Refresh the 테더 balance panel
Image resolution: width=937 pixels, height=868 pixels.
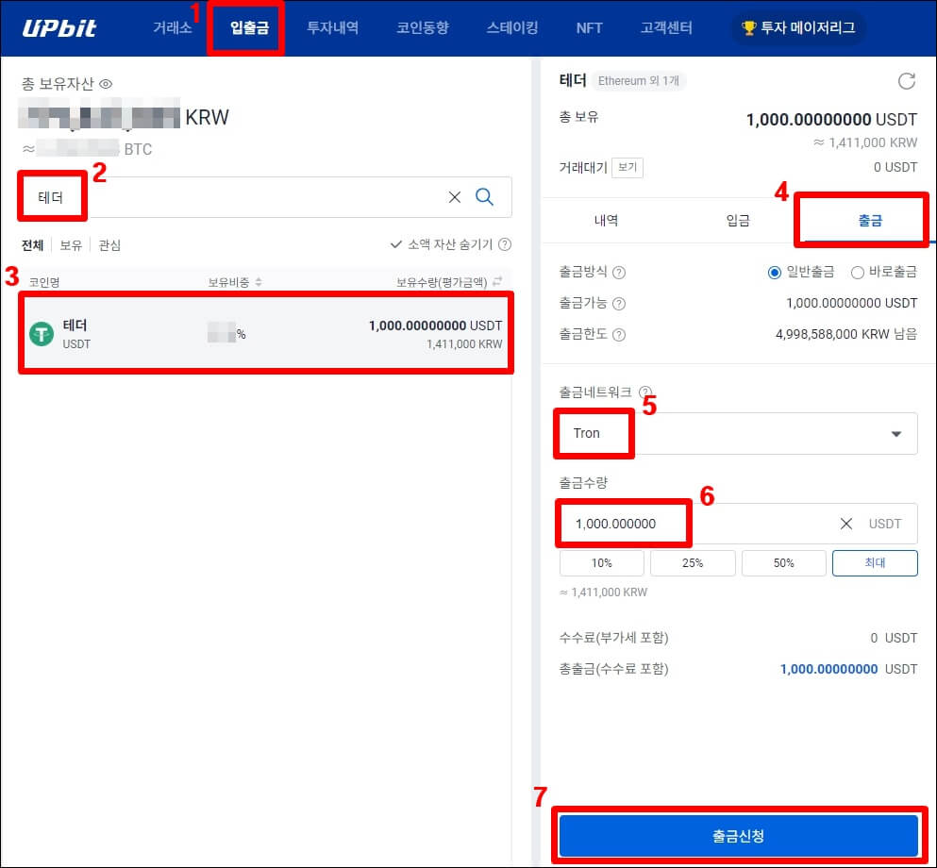(907, 81)
